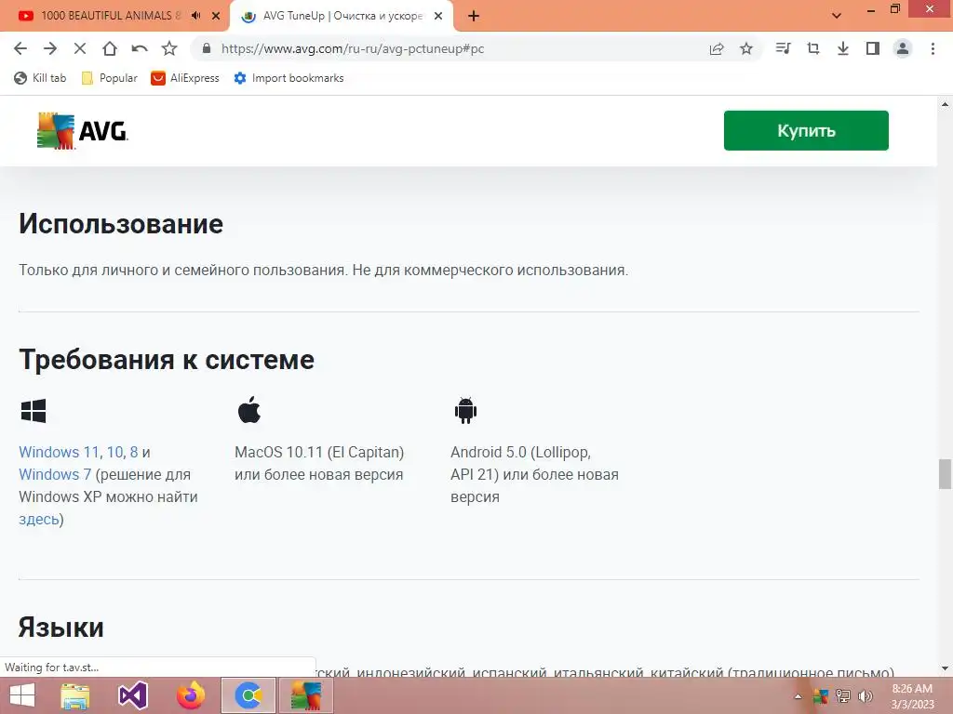Show hidden system tray icons

pos(798,696)
